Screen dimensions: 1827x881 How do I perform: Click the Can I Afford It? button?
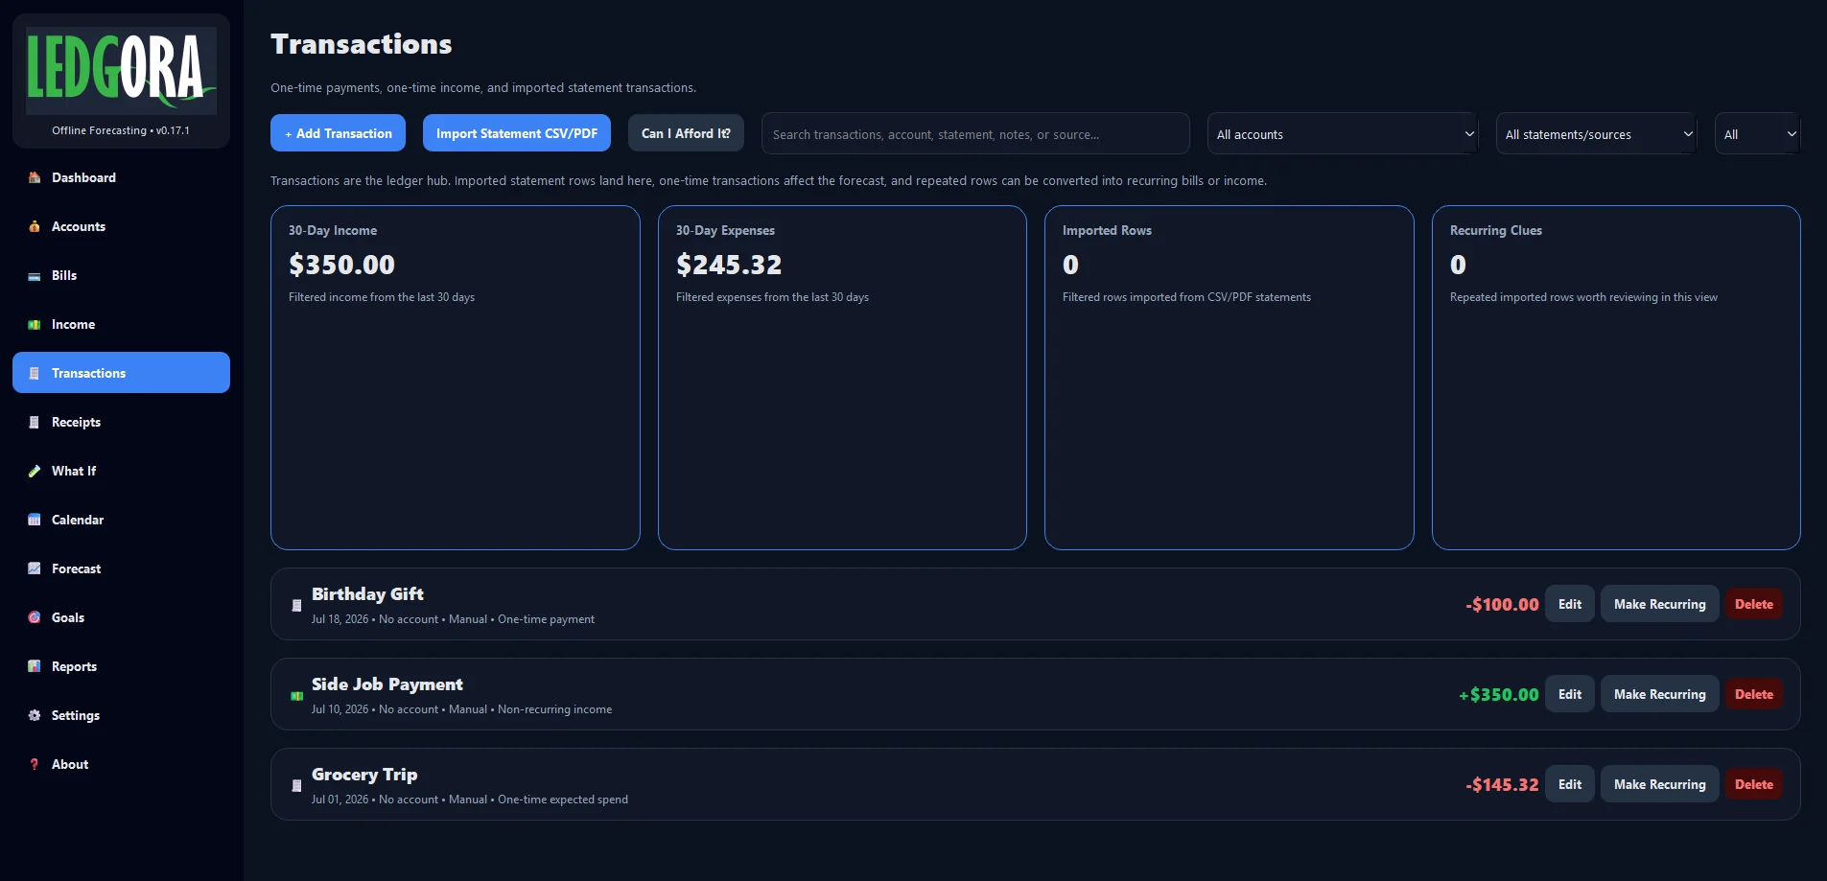point(686,133)
